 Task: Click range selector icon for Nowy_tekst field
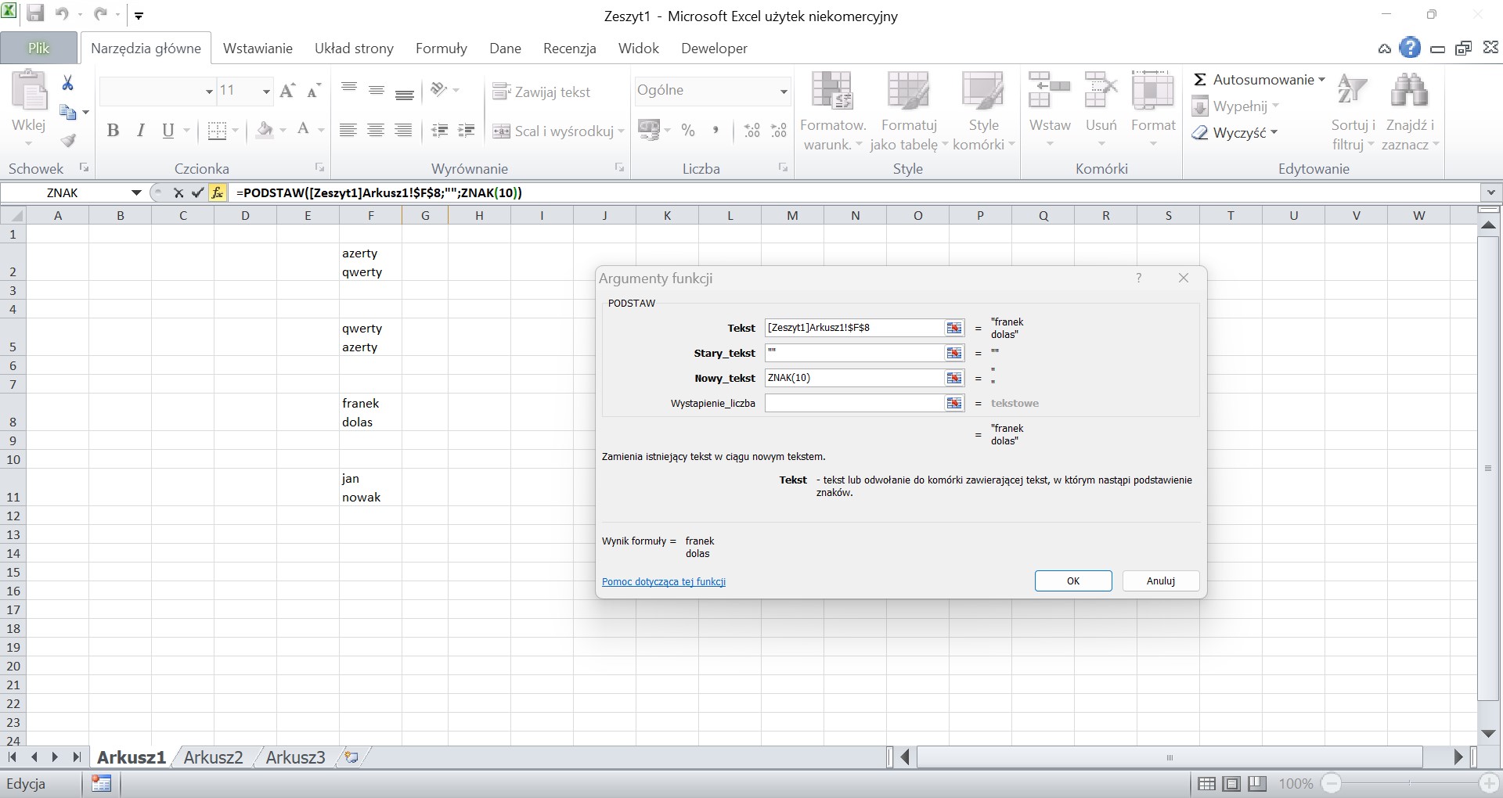[x=953, y=378]
